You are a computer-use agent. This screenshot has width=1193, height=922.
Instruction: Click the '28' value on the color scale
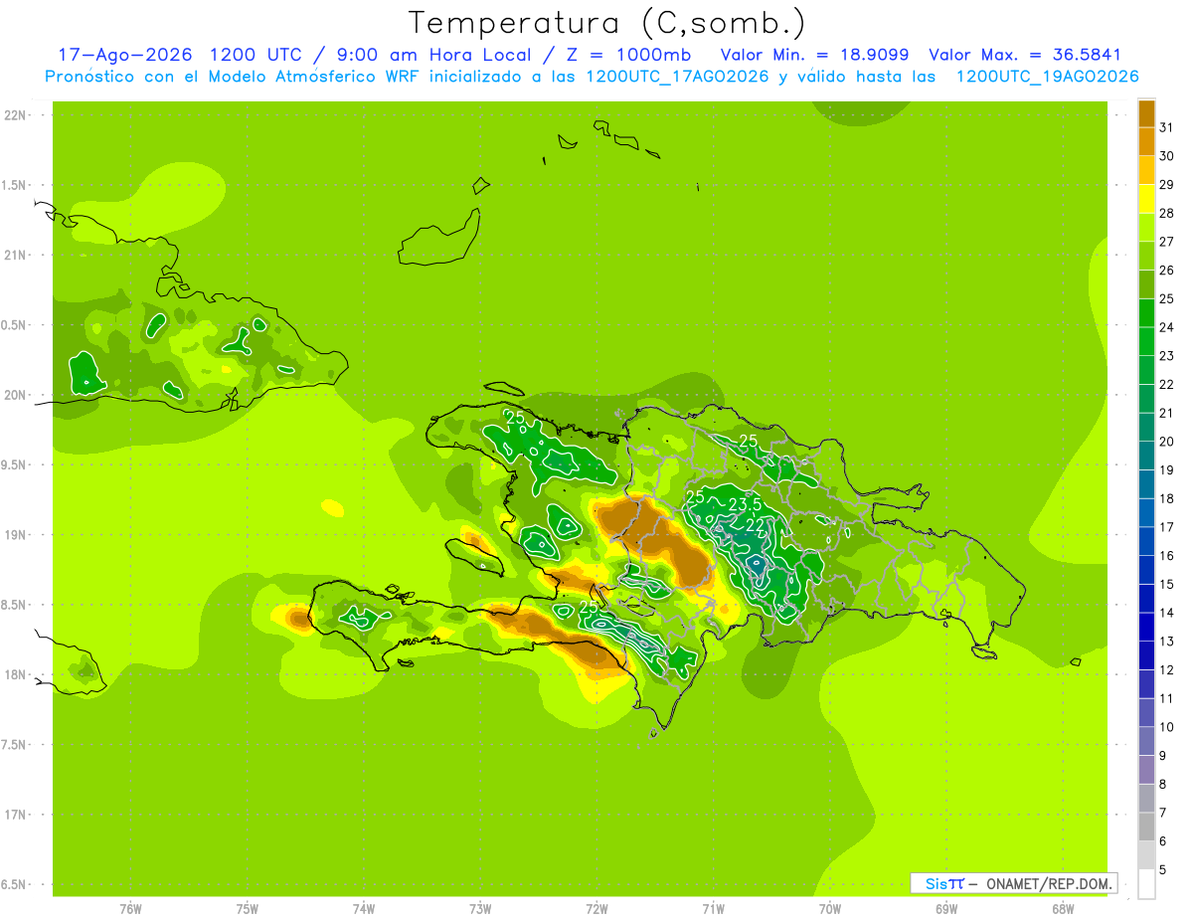(x=1166, y=213)
